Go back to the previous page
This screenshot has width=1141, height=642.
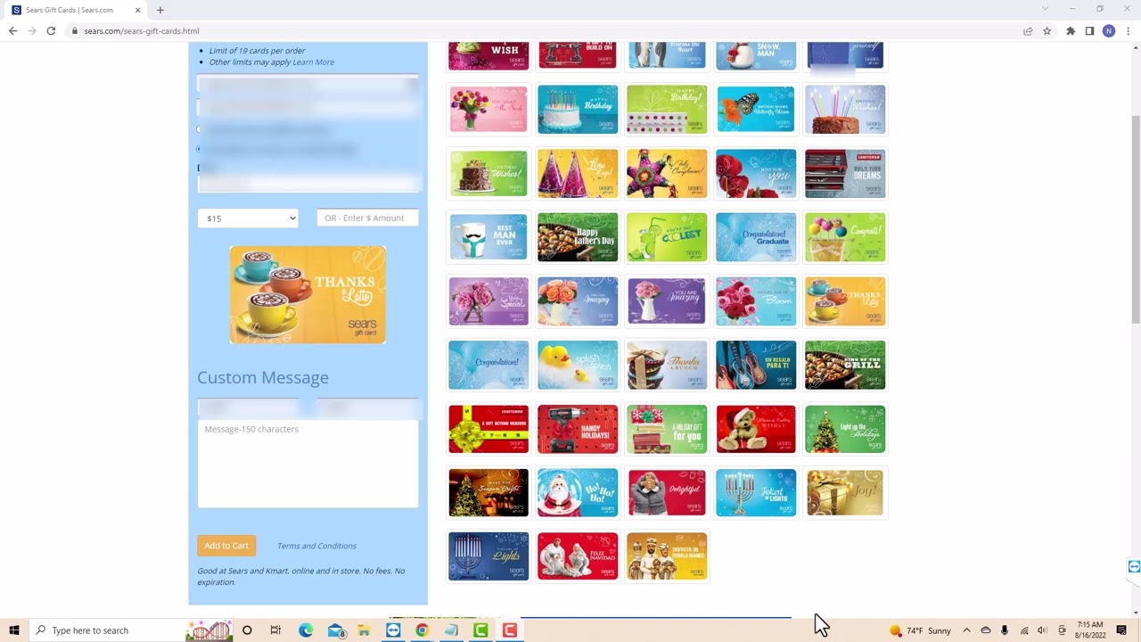coord(12,30)
